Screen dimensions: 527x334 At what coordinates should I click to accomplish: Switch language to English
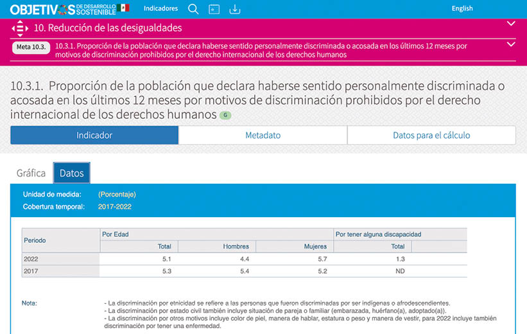(462, 9)
